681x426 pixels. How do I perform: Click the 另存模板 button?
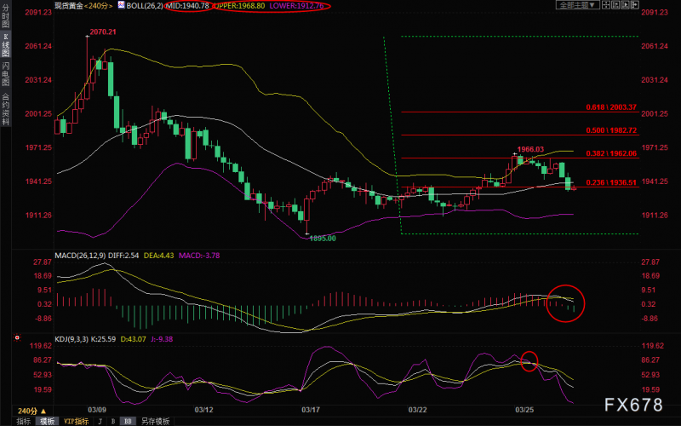click(154, 421)
